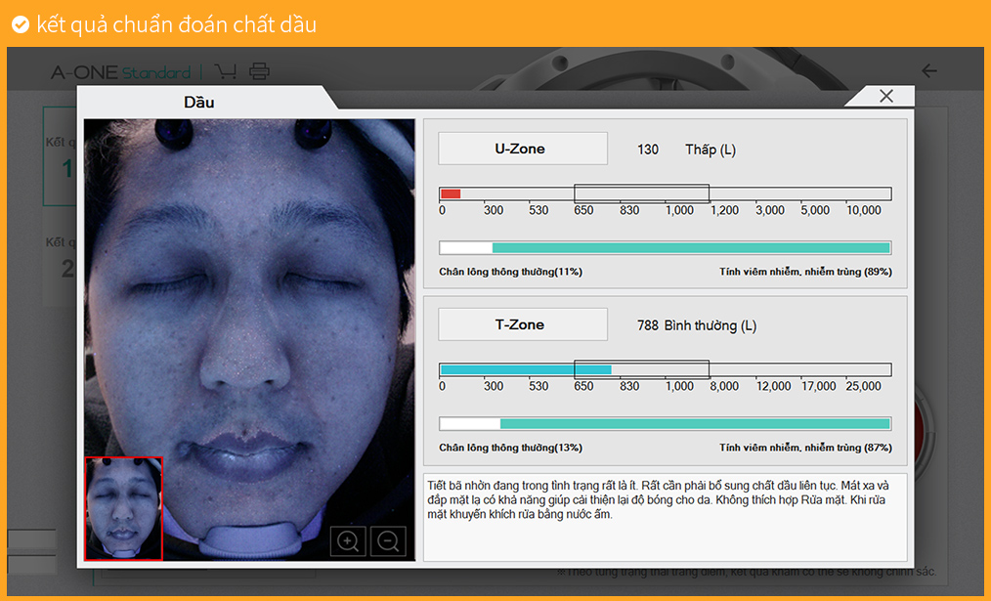Click the printer icon to print results
The image size is (991, 601).
[x=259, y=71]
